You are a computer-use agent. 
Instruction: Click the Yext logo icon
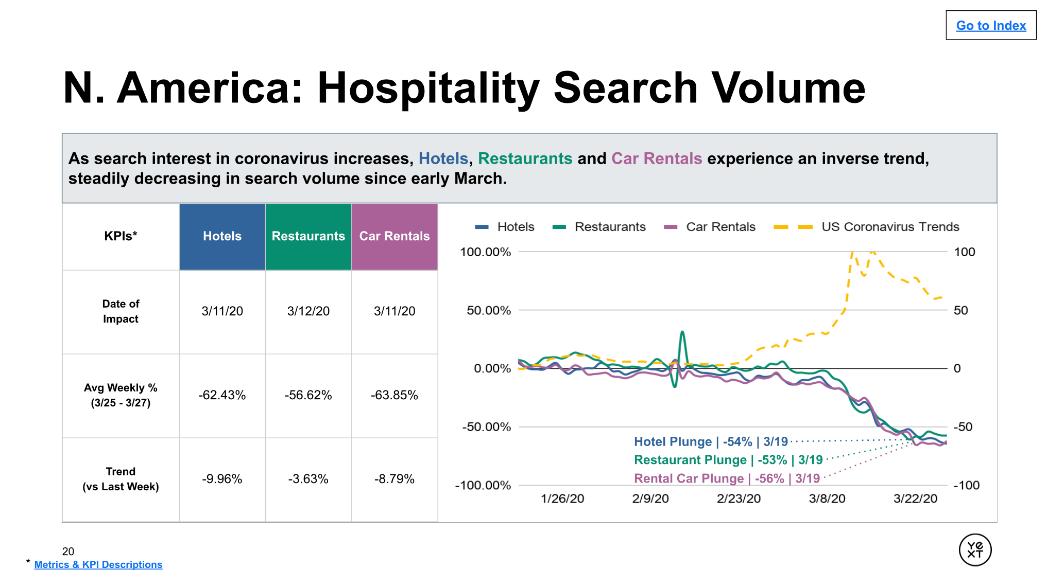[x=975, y=549]
